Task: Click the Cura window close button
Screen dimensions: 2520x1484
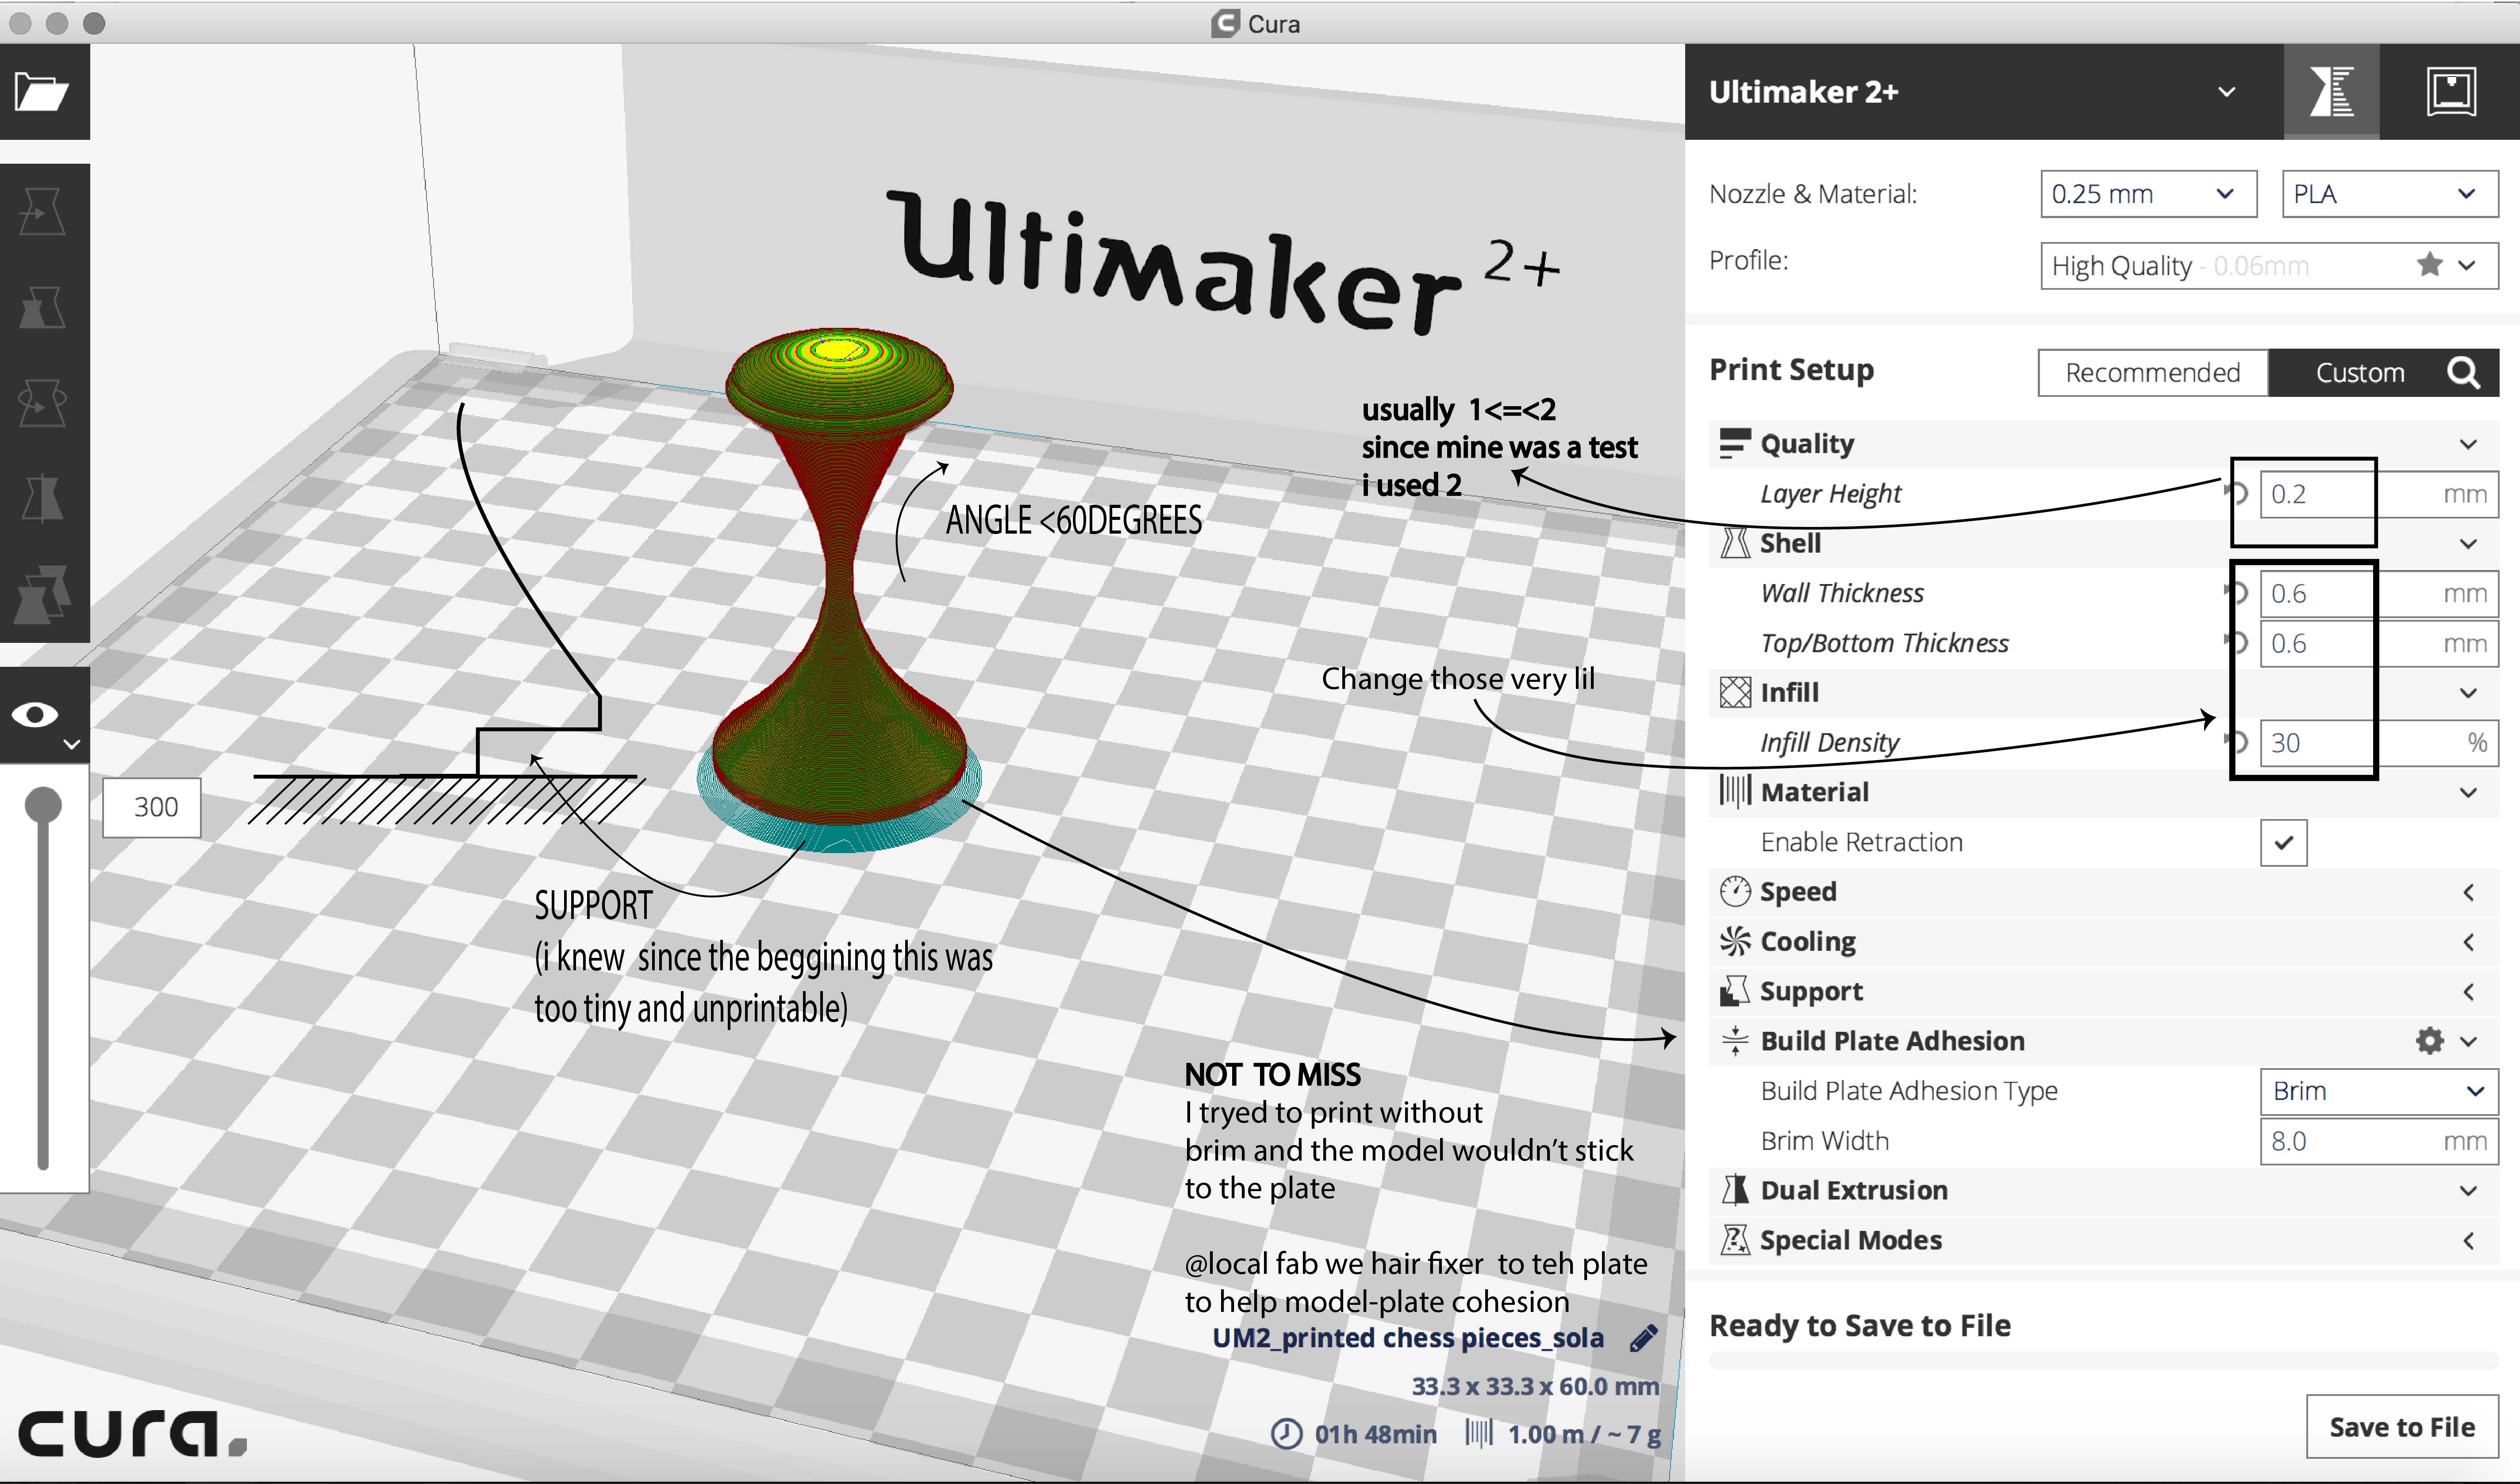Action: click(20, 23)
